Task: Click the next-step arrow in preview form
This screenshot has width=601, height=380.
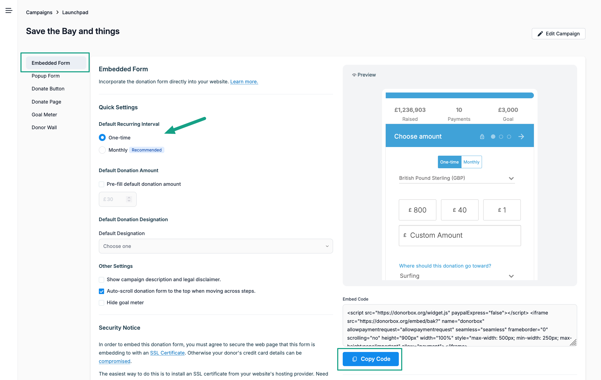Action: coord(521,137)
